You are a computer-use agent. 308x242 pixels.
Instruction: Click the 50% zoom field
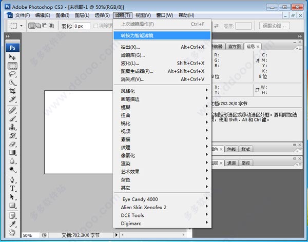[x=30, y=235]
